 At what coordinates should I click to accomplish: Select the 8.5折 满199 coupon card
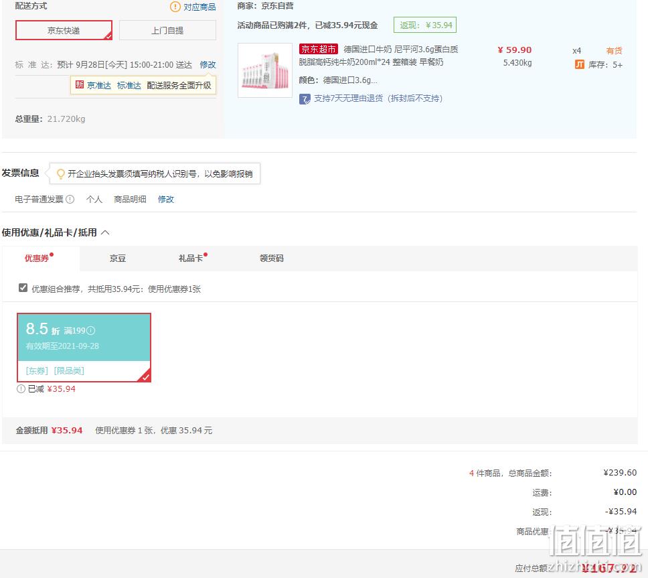click(84, 348)
